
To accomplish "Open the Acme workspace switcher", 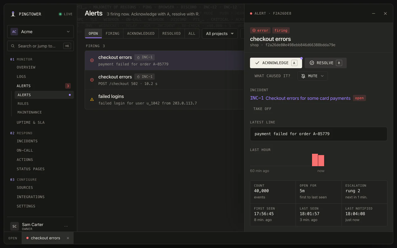I will click(x=40, y=32).
